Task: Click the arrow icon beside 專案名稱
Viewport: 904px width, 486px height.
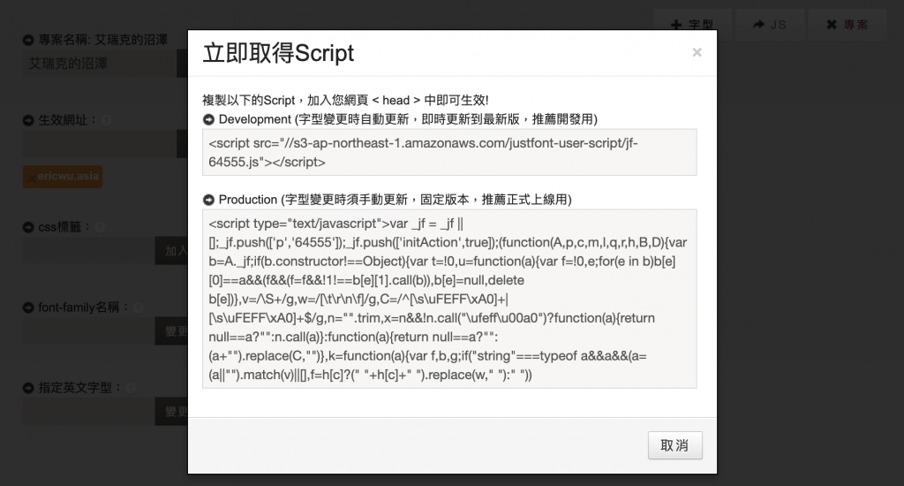Action: coord(28,40)
